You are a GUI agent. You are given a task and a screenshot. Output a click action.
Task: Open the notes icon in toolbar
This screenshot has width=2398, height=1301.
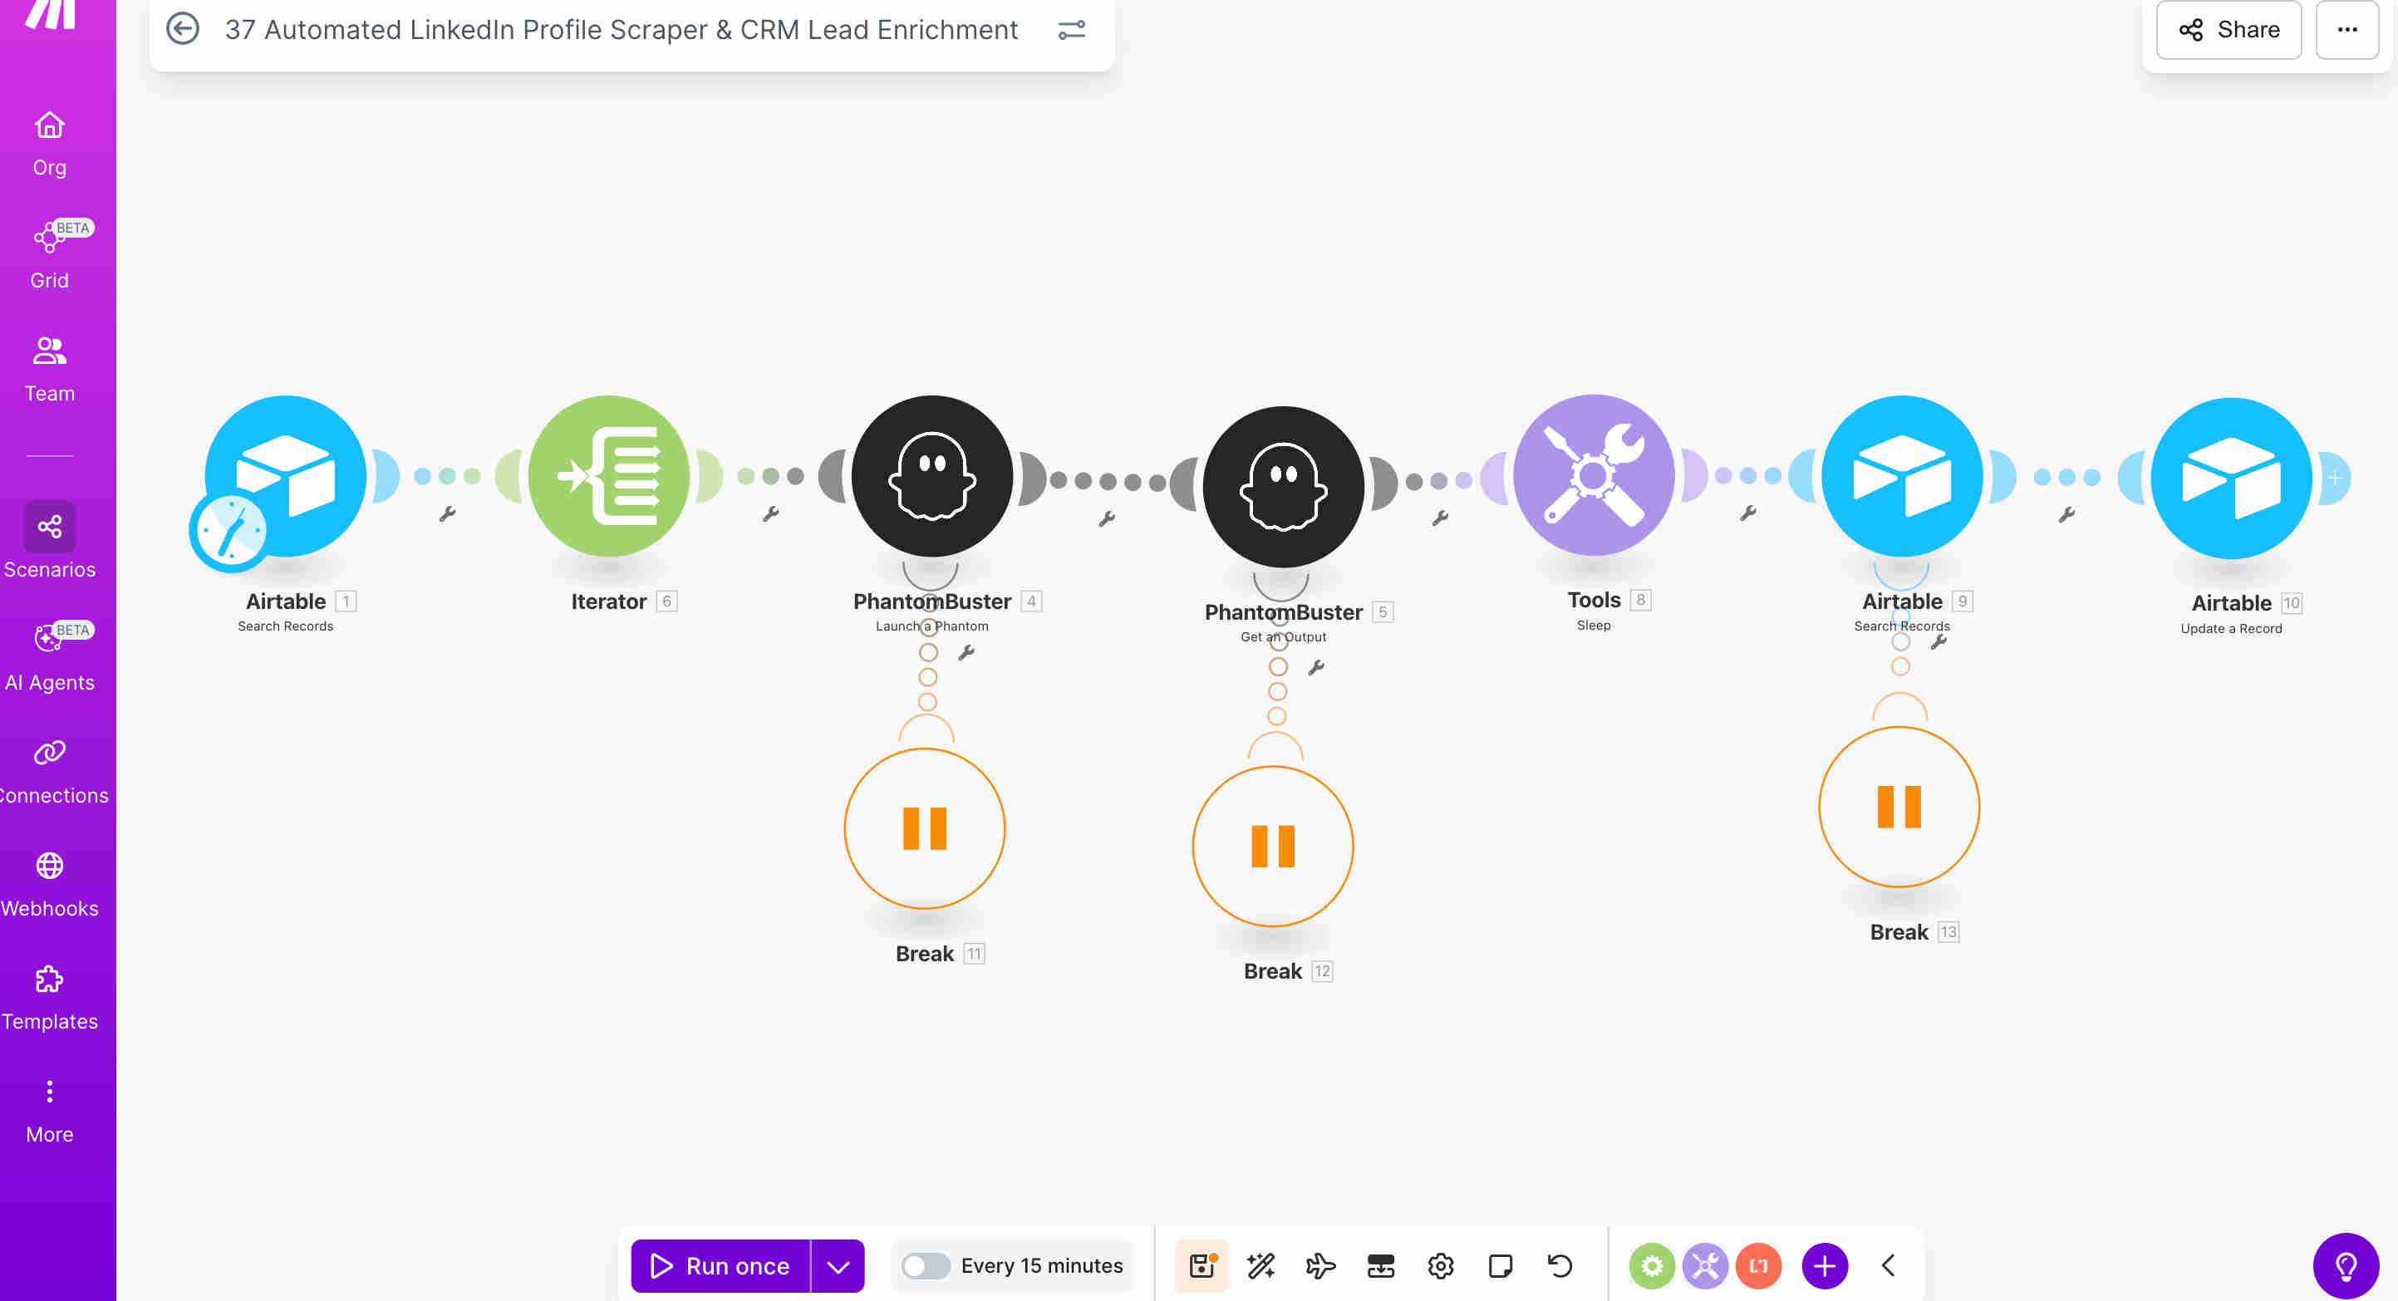tap(1501, 1265)
